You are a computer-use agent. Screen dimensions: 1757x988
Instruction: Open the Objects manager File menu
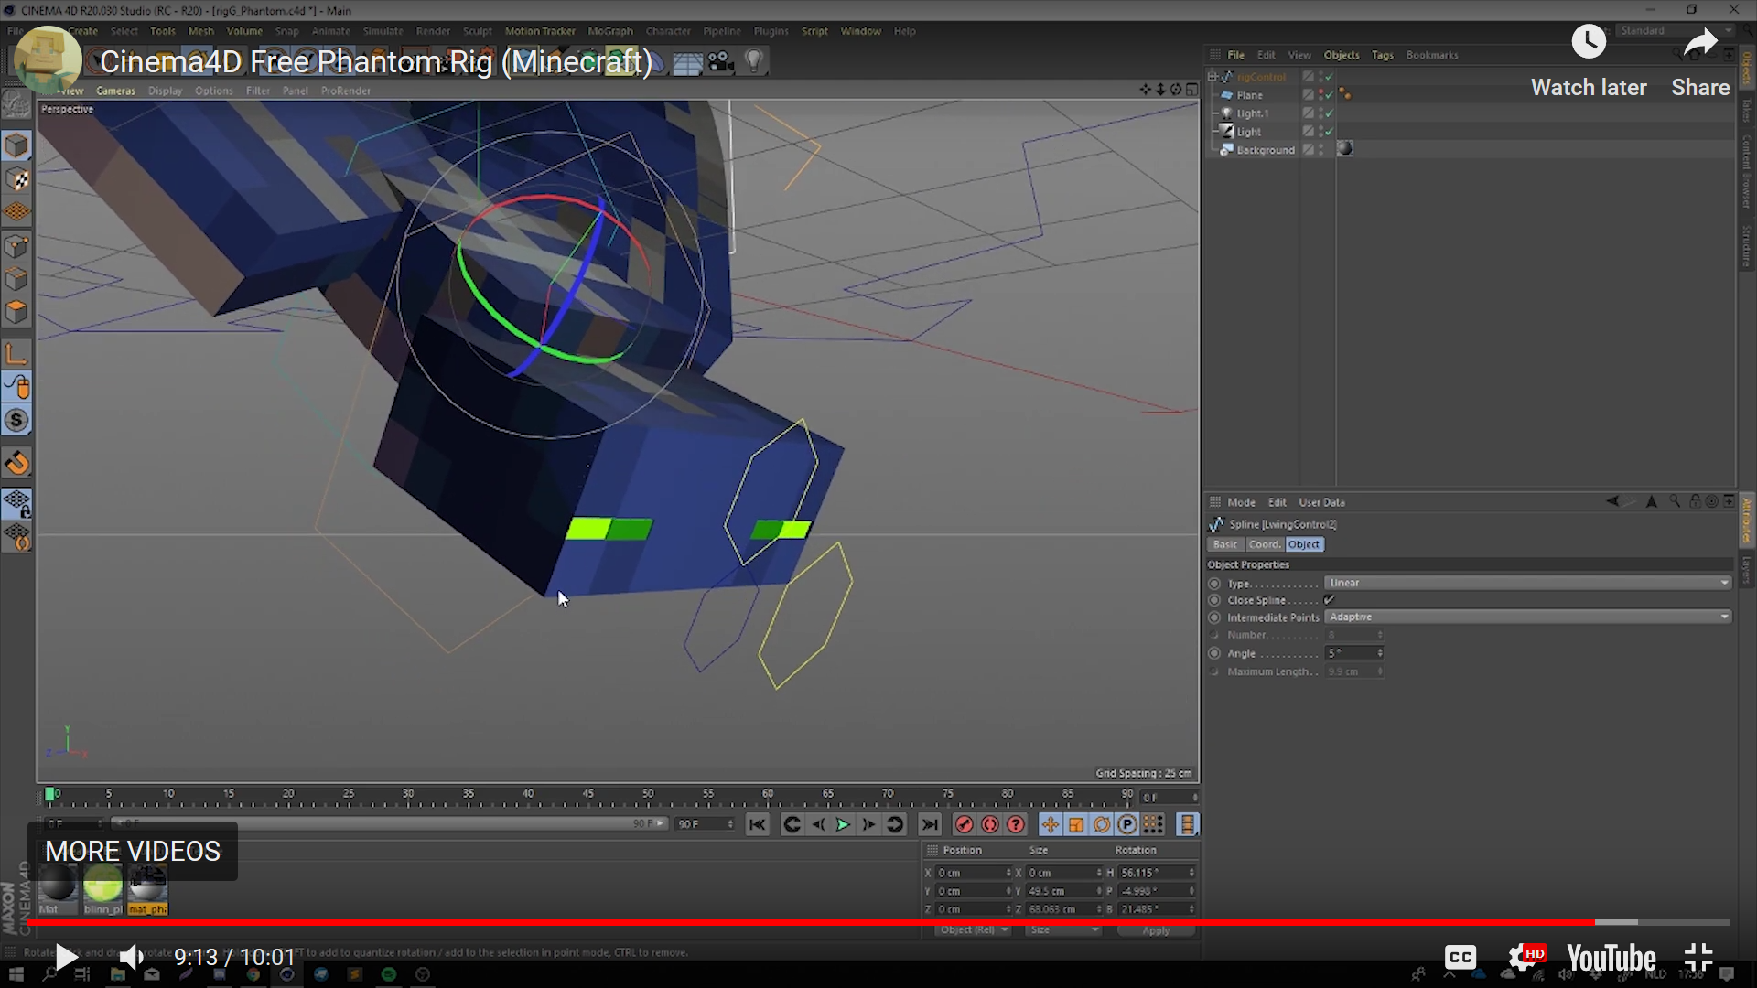[x=1235, y=55]
